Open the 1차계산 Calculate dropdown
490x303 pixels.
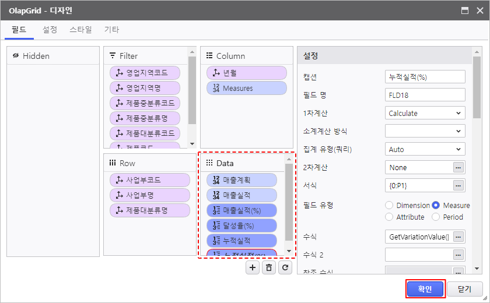[x=425, y=113]
